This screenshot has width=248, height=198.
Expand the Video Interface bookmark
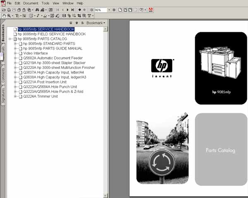(x=15, y=53)
